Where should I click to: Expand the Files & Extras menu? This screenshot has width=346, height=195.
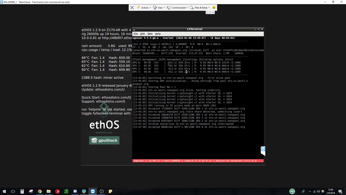click(x=200, y=8)
